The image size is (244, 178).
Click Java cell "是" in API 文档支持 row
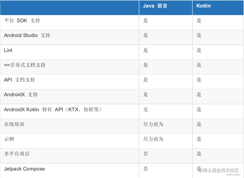click(x=146, y=80)
